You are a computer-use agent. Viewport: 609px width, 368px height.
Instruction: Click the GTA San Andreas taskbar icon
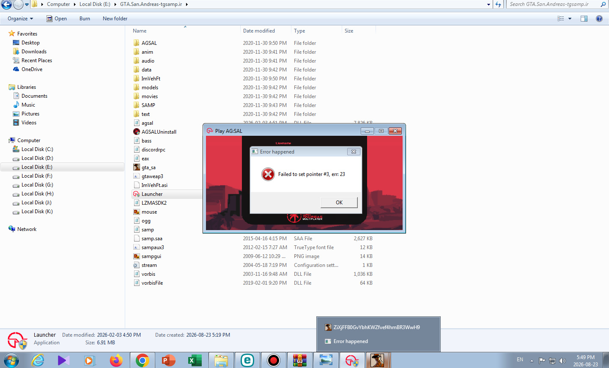click(x=377, y=360)
